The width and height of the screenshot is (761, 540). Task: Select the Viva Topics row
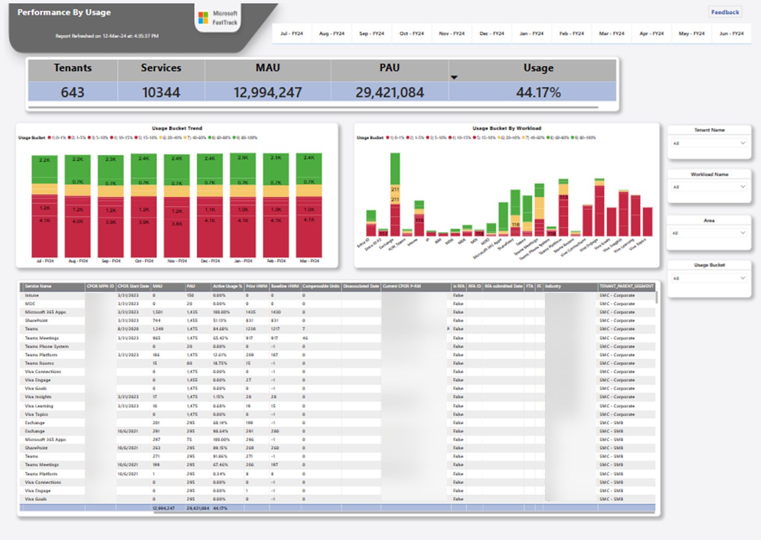click(337, 414)
